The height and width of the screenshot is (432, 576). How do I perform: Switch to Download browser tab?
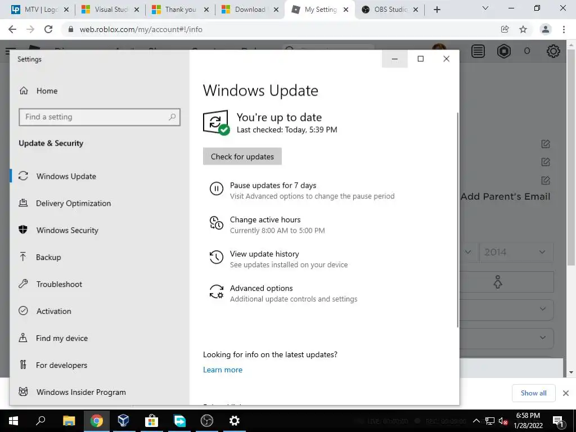click(251, 10)
